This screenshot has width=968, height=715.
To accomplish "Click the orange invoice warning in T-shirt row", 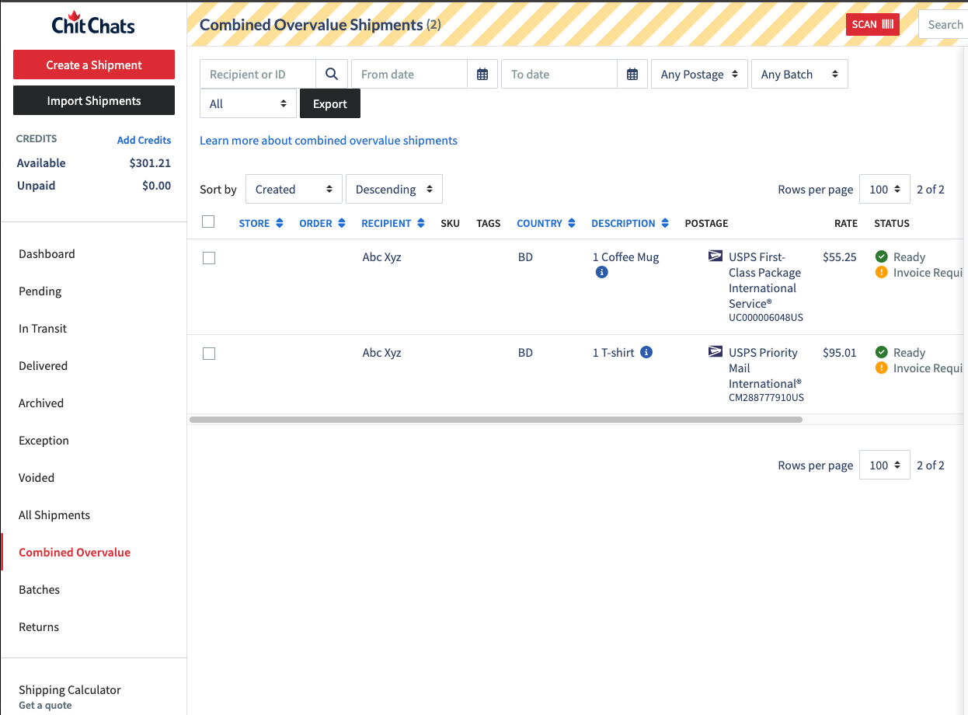I will point(881,368).
